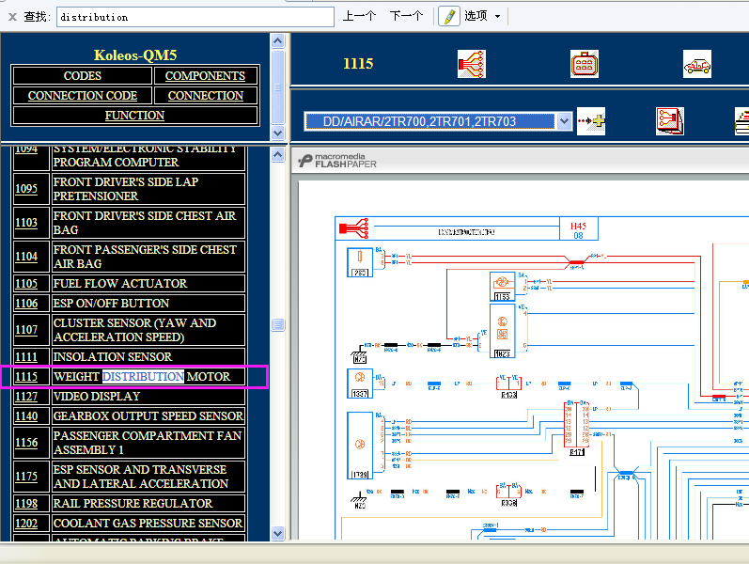
Task: Open code 1111 insolation sensor
Action: (x=26, y=357)
